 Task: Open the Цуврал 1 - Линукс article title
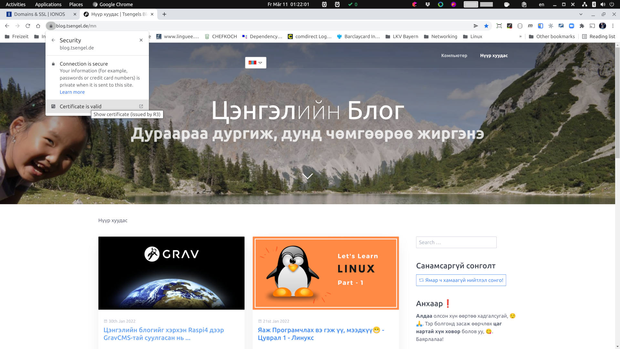(321, 334)
